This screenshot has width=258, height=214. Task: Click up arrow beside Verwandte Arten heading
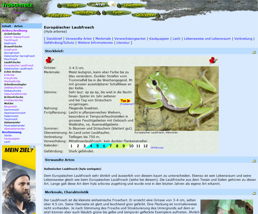(x=254, y=160)
